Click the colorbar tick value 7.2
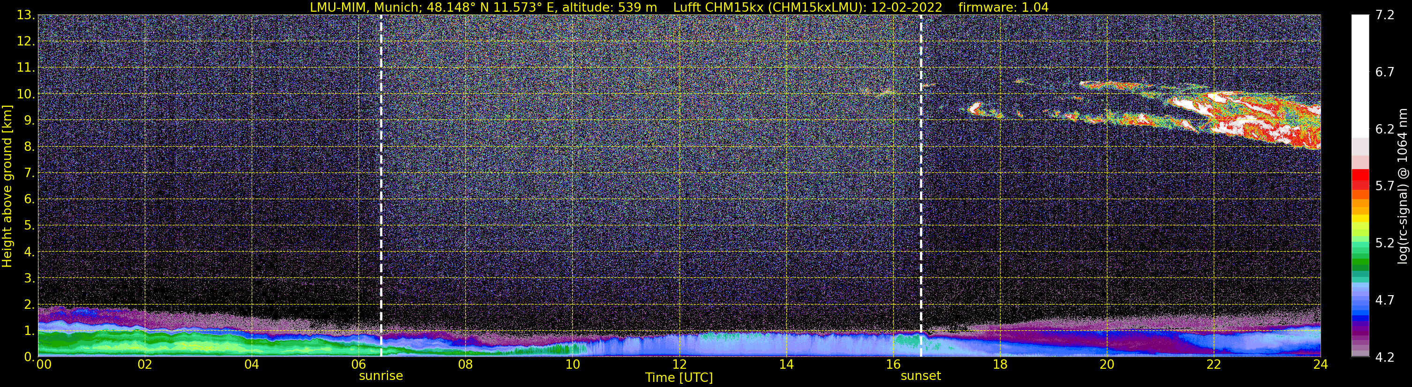Viewport: 1412px width, 387px height. click(x=1385, y=15)
